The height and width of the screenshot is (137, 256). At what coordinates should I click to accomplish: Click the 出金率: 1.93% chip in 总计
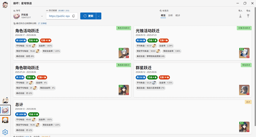point(45,120)
